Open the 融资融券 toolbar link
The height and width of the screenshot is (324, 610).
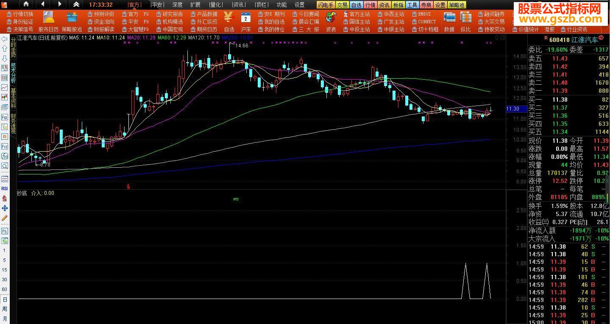tap(491, 14)
